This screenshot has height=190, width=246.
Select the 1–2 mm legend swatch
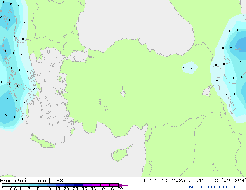point(24,185)
